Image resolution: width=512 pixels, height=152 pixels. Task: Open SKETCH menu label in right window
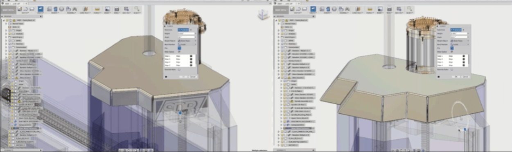(x=298, y=13)
